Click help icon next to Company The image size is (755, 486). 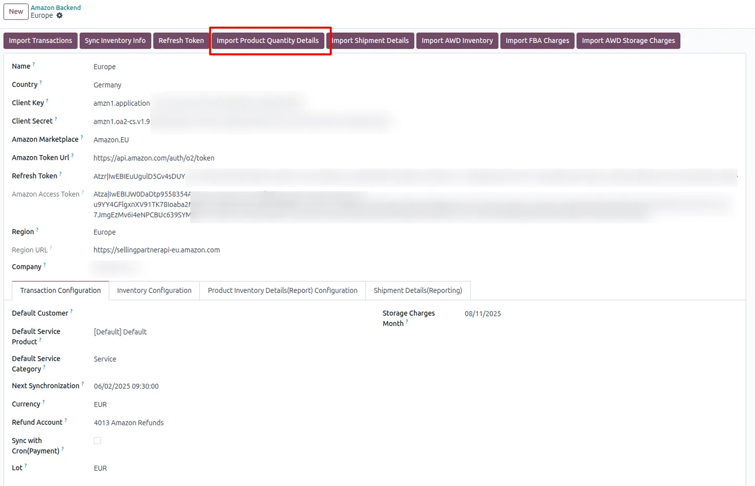45,265
